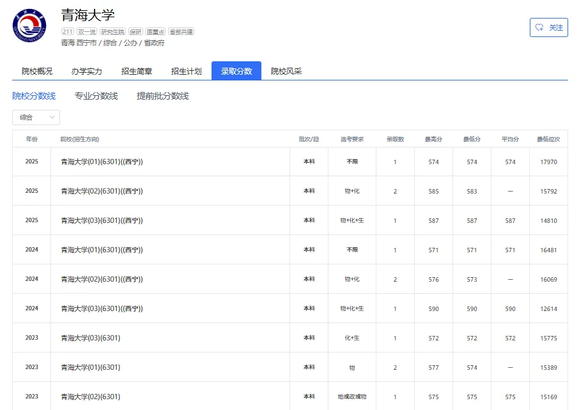
Task: Follow the university with 关注 button
Action: [549, 27]
